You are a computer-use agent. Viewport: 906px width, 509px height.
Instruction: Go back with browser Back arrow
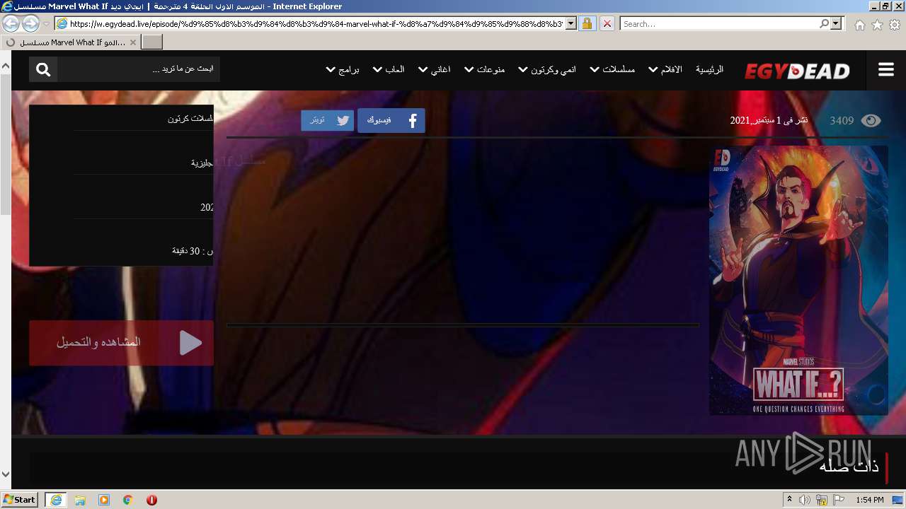click(11, 23)
